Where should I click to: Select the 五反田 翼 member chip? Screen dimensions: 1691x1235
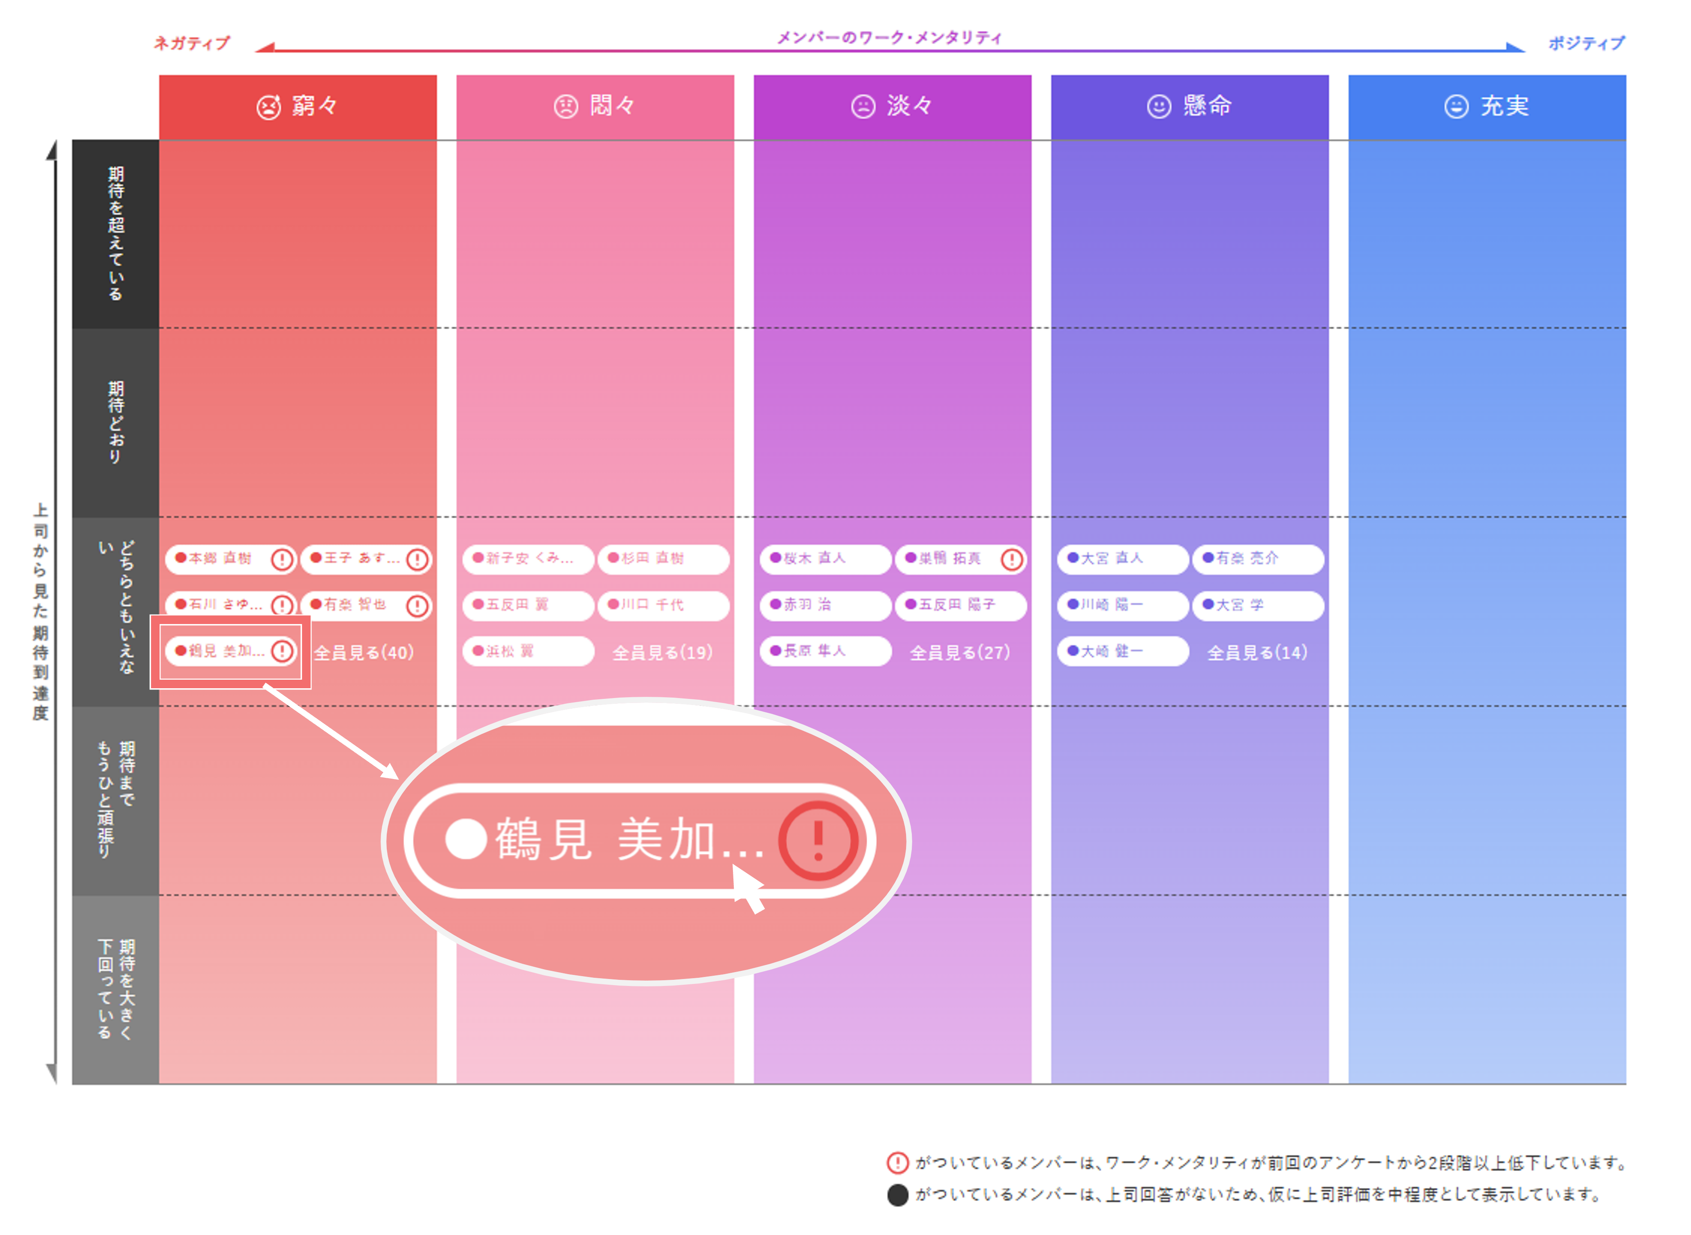pyautogui.click(x=528, y=606)
